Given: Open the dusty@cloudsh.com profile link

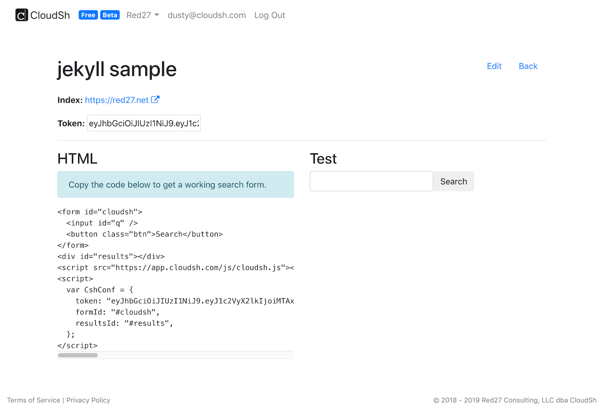Looking at the screenshot, I should pos(207,15).
